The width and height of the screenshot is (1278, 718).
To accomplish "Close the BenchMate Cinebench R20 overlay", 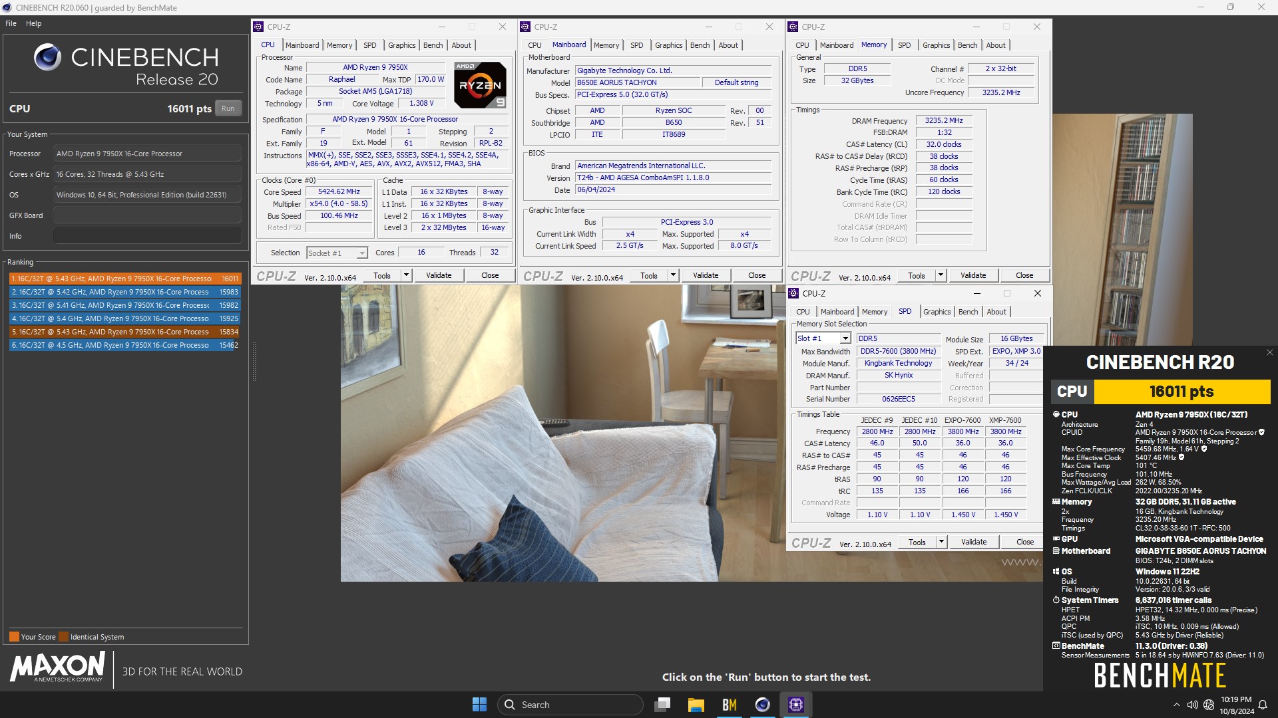I will [1269, 352].
